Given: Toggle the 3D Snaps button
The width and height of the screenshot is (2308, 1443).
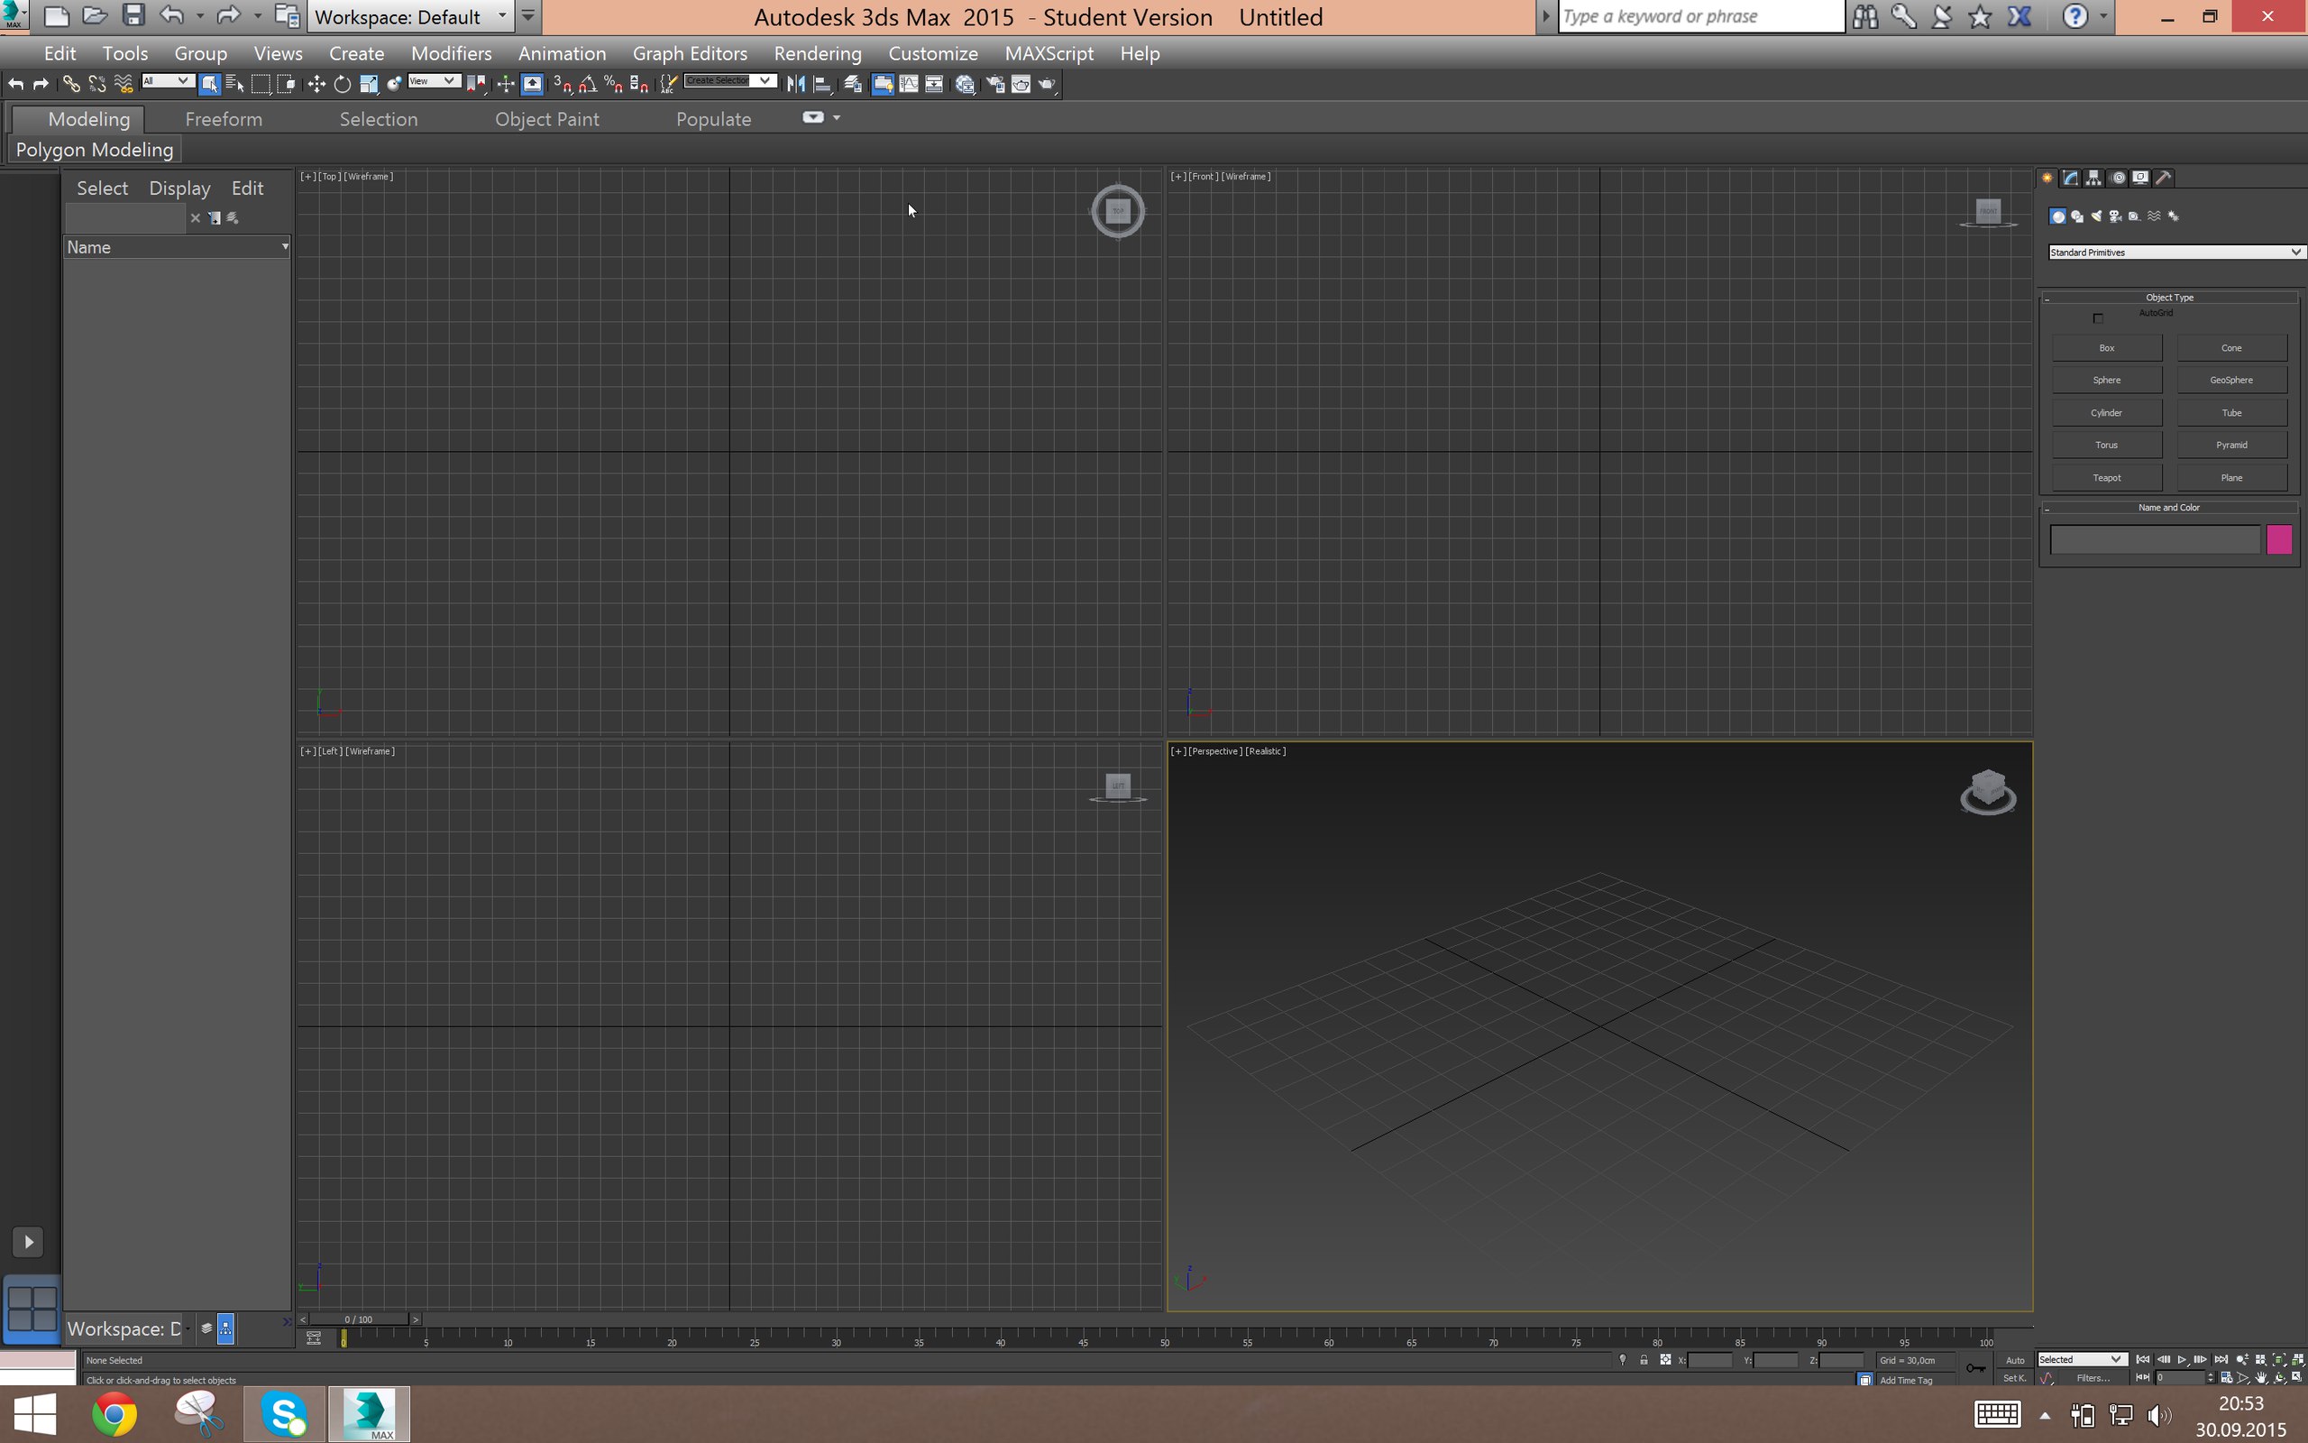Looking at the screenshot, I should click(563, 84).
